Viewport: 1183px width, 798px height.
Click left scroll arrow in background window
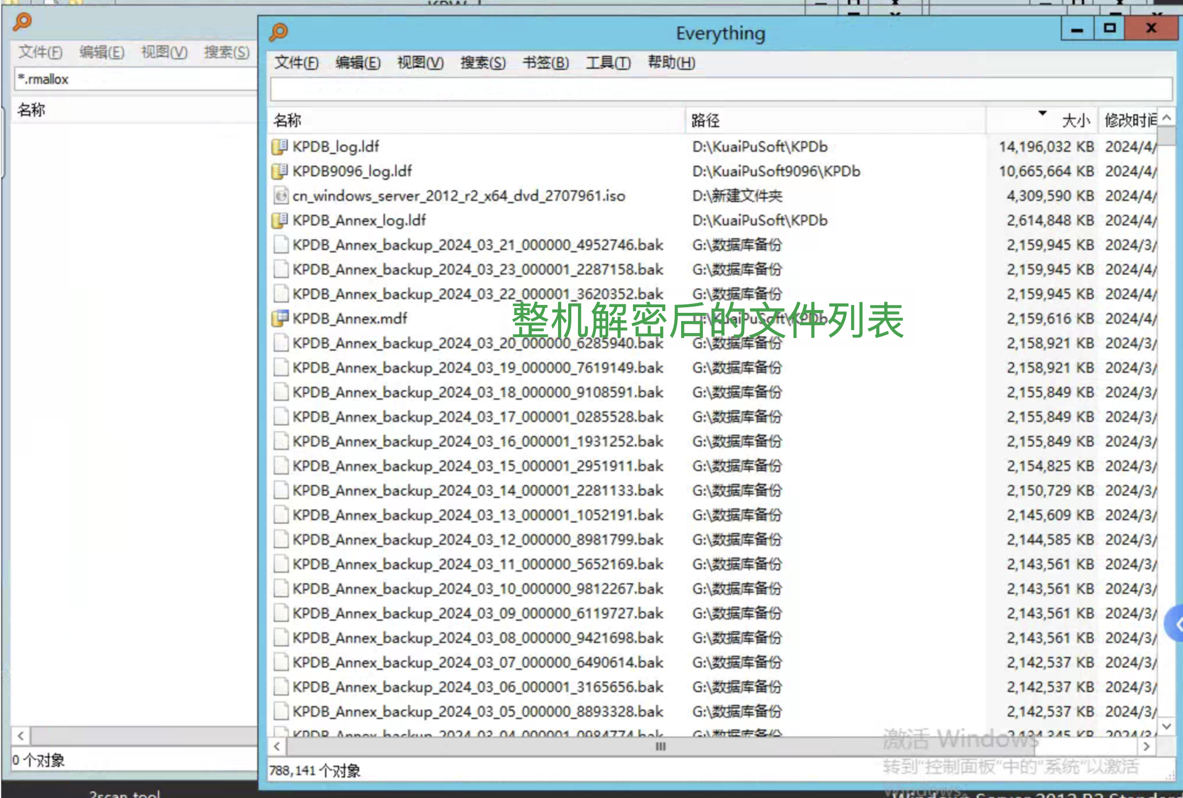pos(21,736)
